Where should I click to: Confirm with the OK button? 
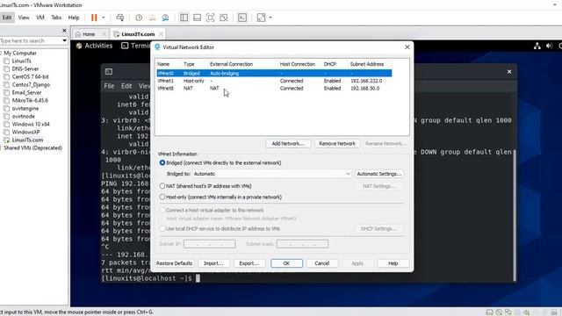click(286, 263)
